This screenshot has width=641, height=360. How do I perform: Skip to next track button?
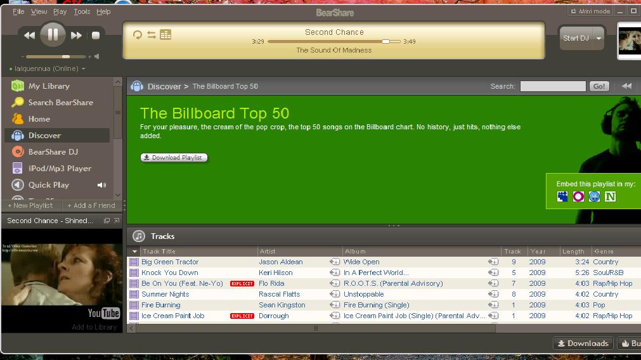[x=76, y=35]
